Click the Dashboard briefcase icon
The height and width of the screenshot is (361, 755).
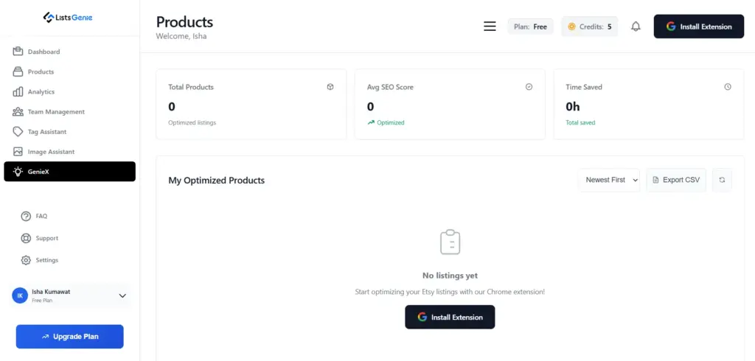(18, 52)
